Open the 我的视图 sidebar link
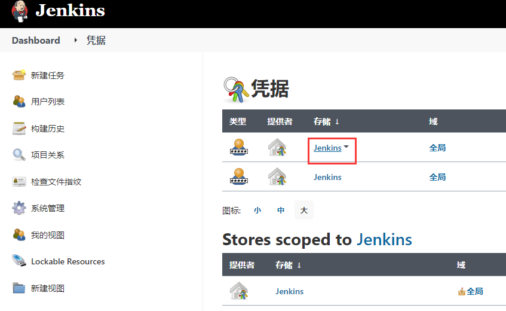This screenshot has height=311, width=506. 48,235
